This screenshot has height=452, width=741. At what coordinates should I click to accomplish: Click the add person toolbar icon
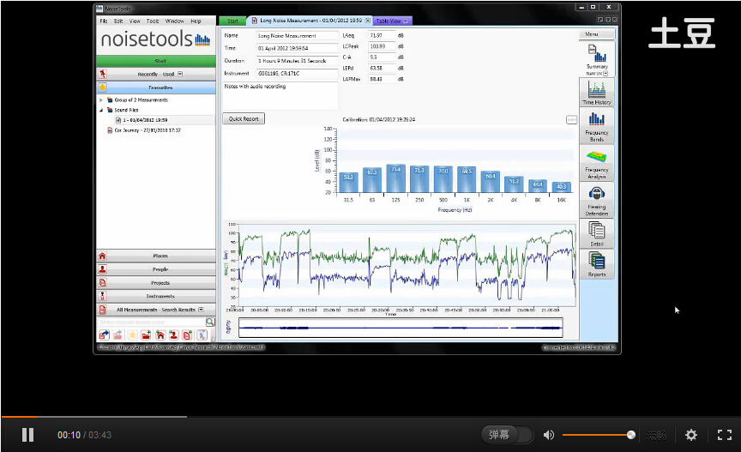(x=174, y=335)
